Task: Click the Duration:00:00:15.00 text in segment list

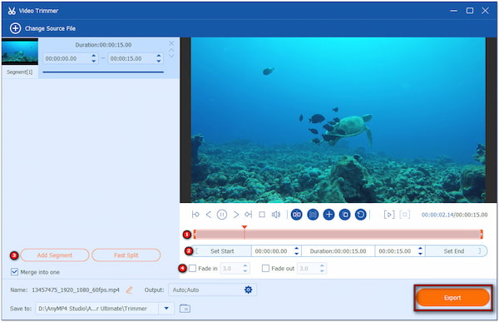Action: 103,45
